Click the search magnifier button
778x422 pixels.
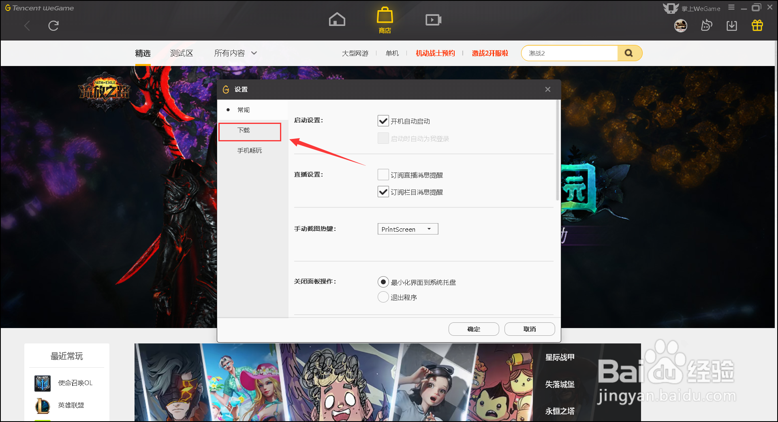click(629, 53)
